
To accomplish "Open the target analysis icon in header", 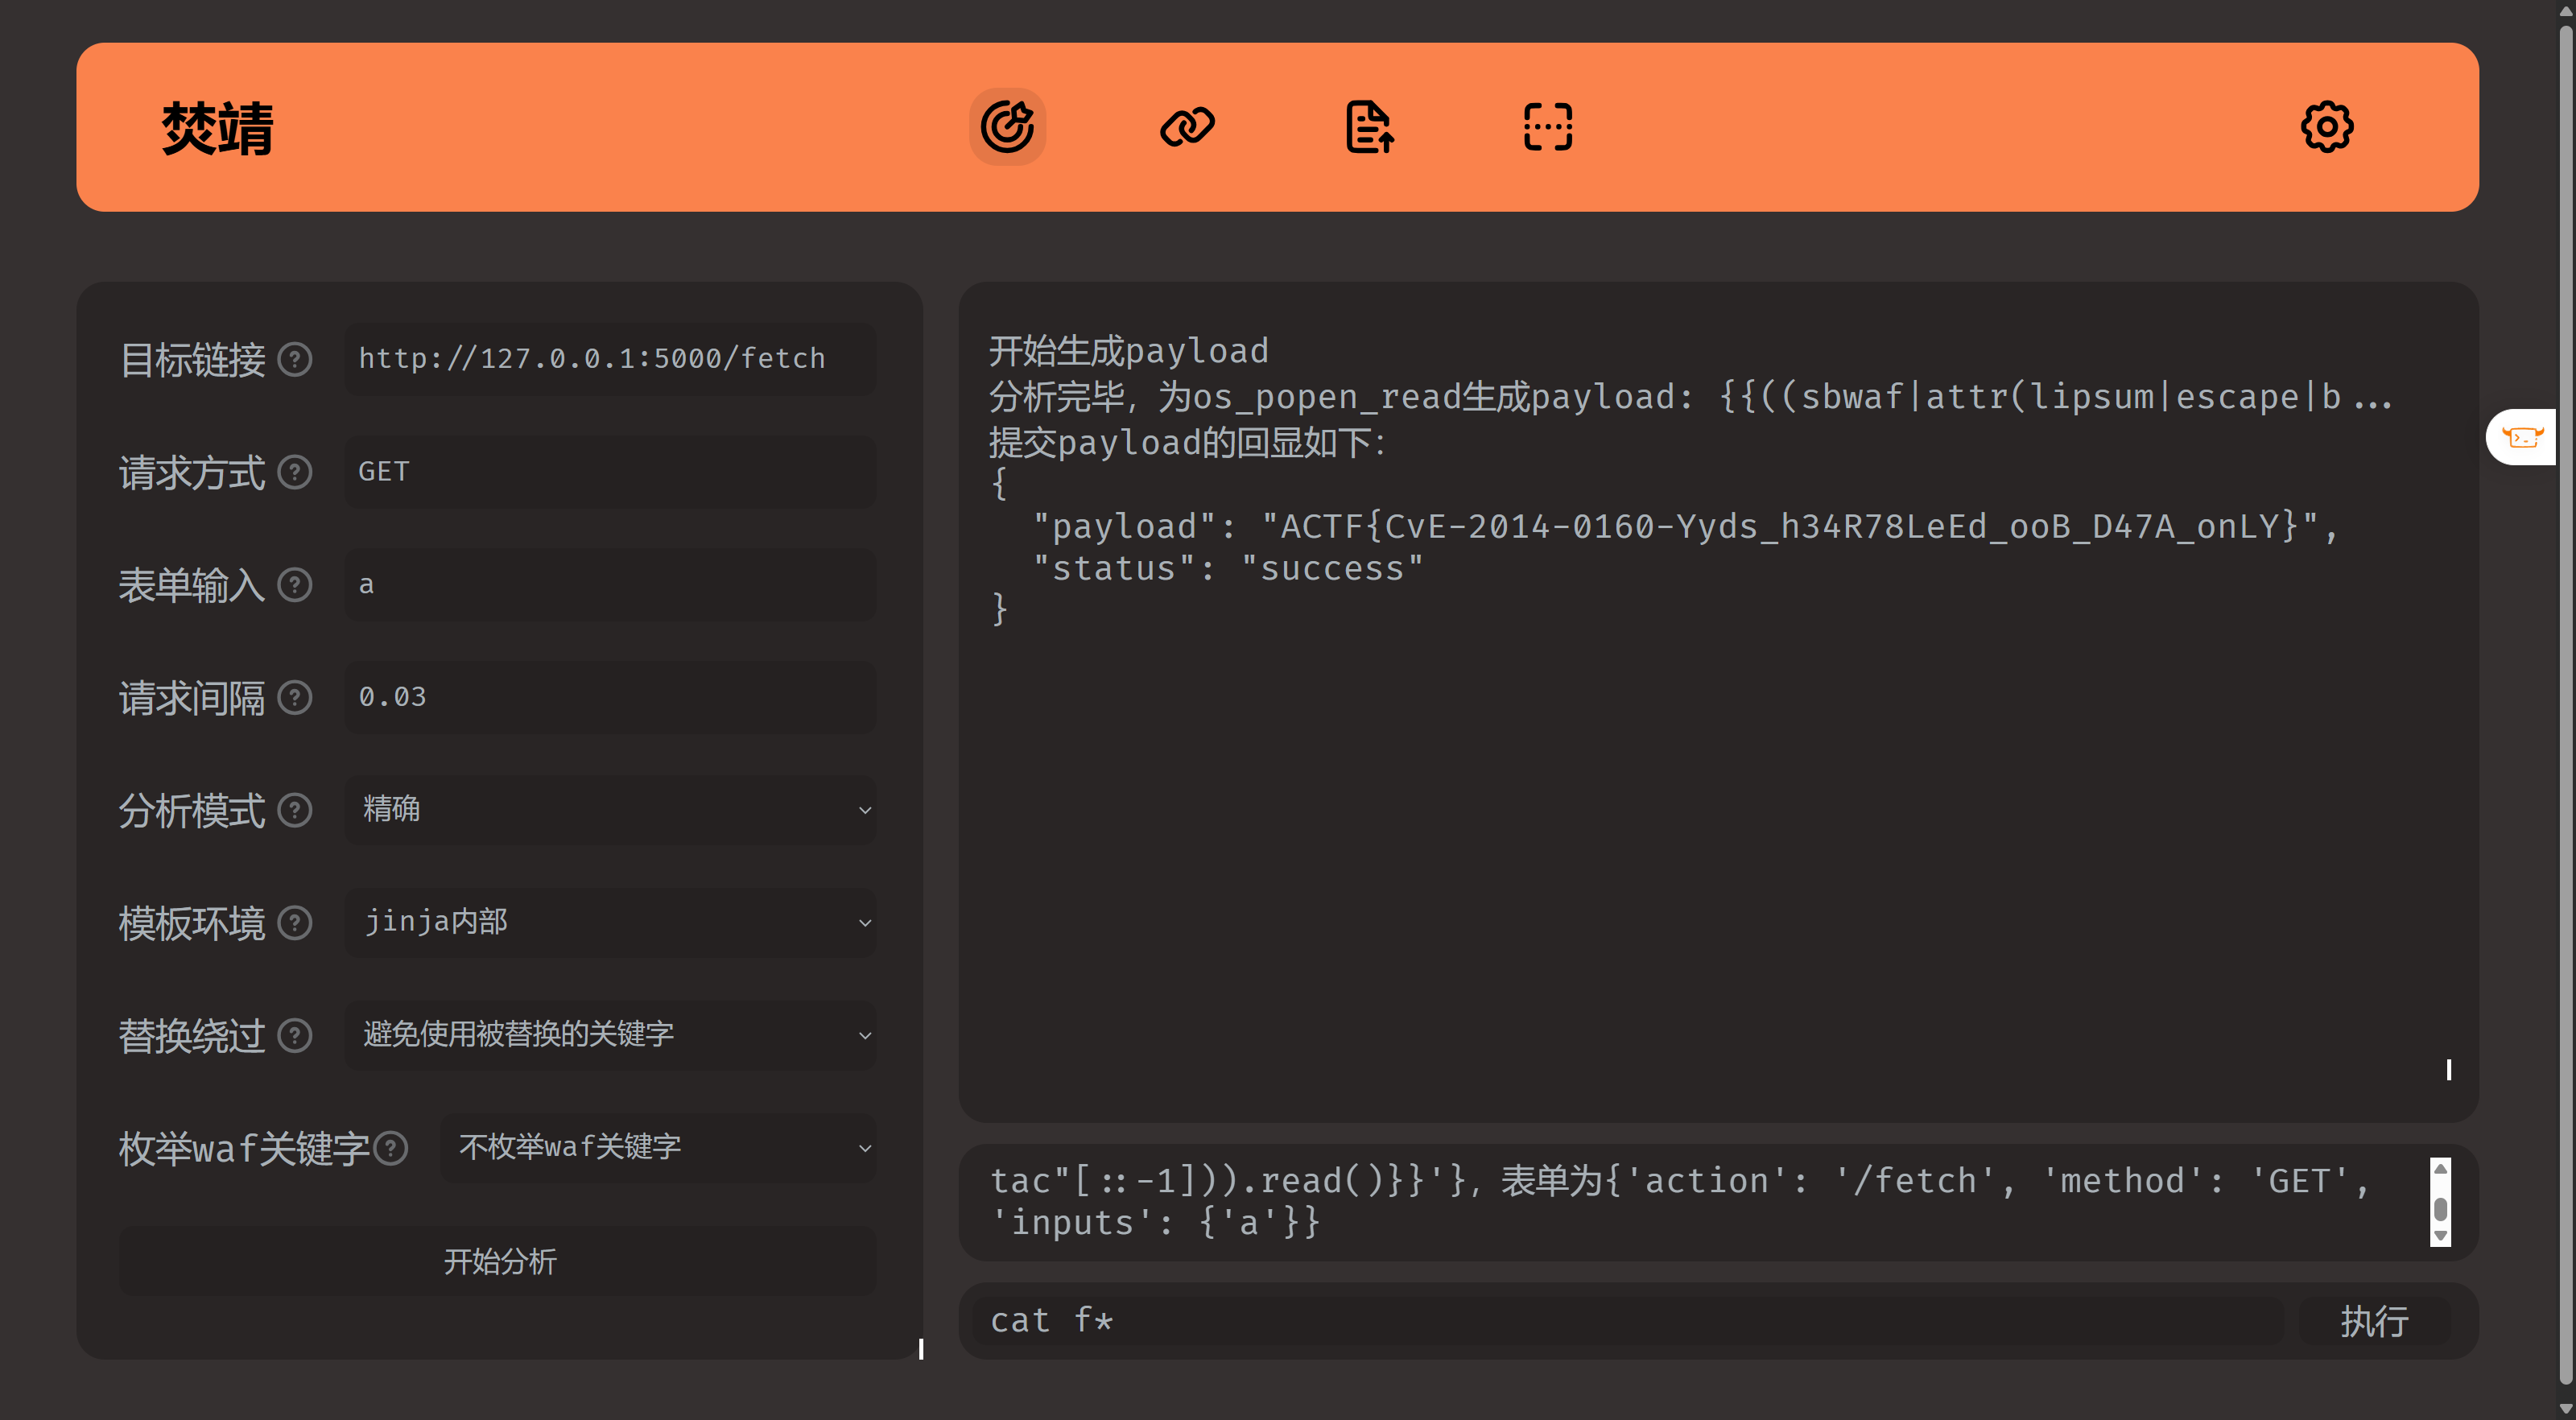I will [x=1007, y=127].
